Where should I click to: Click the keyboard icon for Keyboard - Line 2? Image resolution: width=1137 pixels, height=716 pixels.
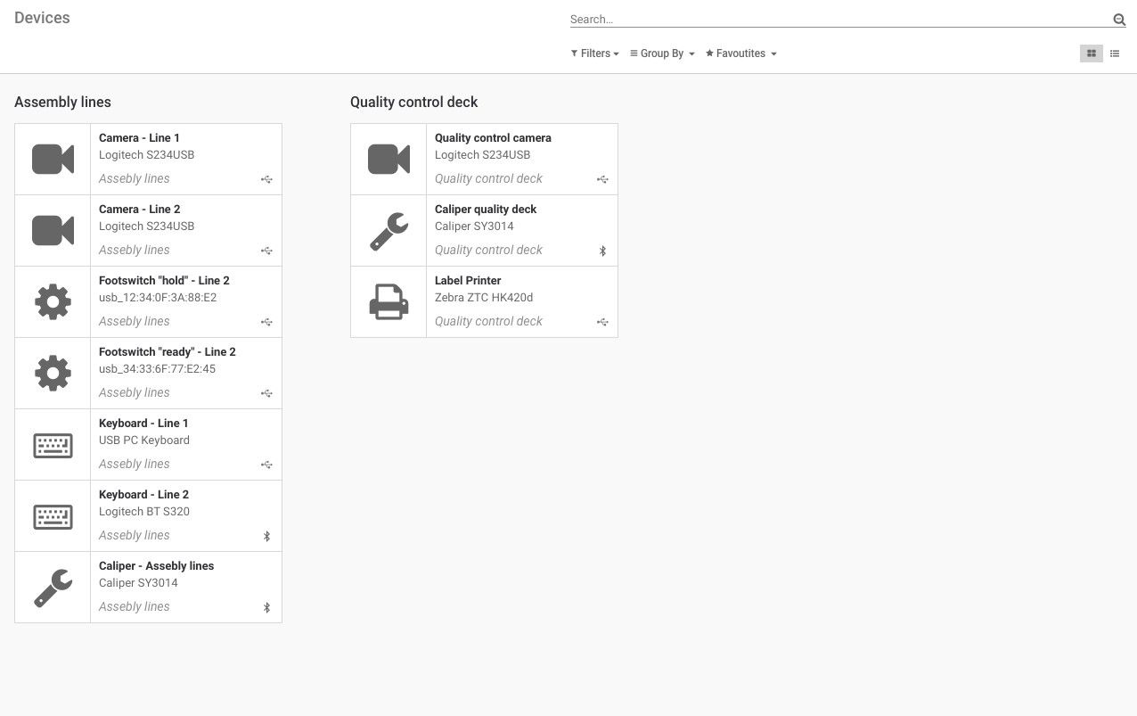[x=53, y=516]
